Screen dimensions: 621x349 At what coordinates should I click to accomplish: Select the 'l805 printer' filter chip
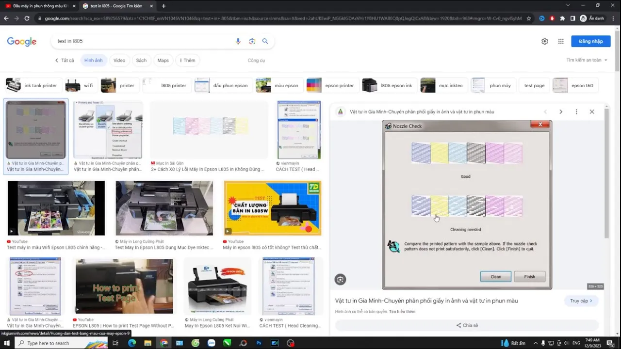[166, 85]
